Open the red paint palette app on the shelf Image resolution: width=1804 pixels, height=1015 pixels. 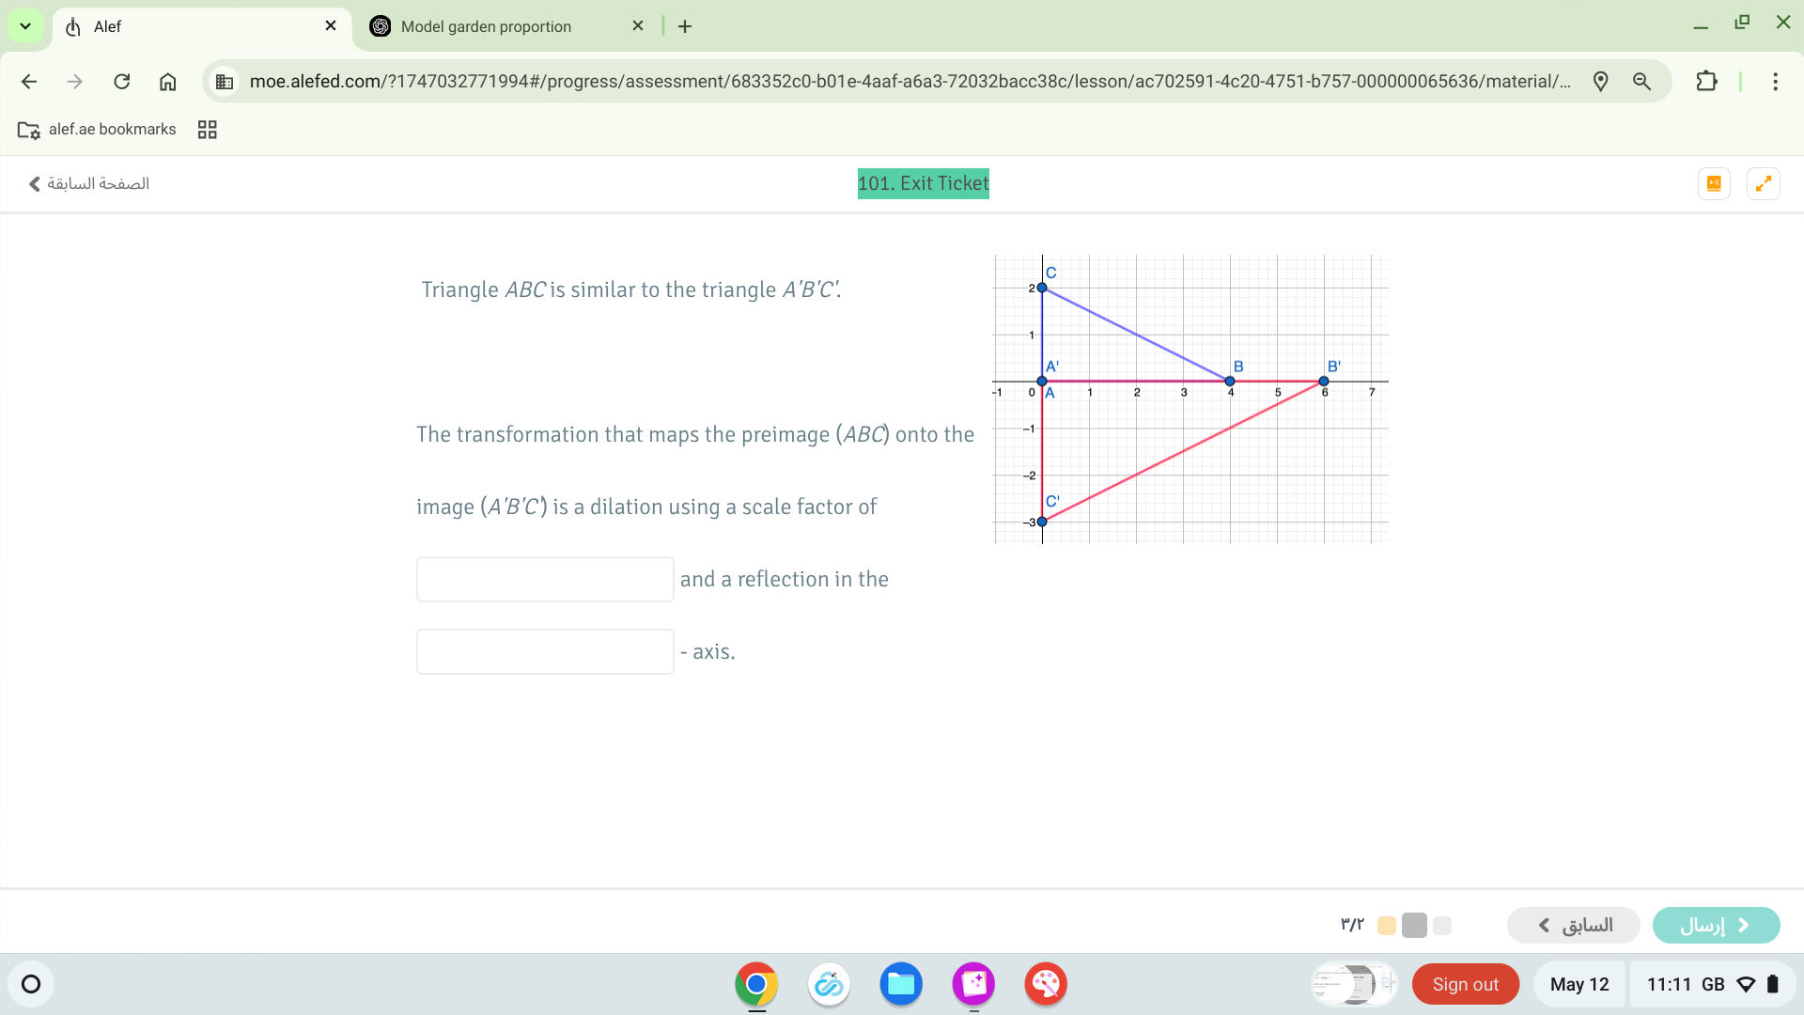pos(1045,984)
